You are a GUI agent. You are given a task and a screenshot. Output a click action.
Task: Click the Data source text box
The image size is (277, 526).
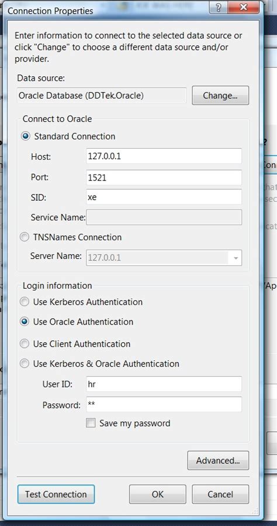click(102, 95)
